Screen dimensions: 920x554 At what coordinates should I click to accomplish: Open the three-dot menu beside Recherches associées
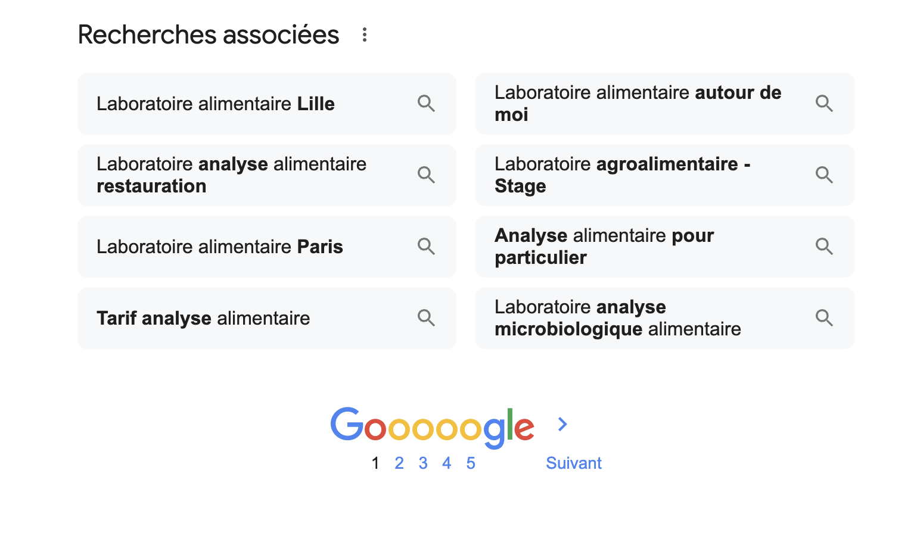[365, 35]
